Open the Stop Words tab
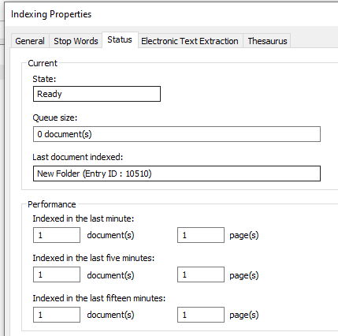The image size is (338, 336). (x=76, y=41)
